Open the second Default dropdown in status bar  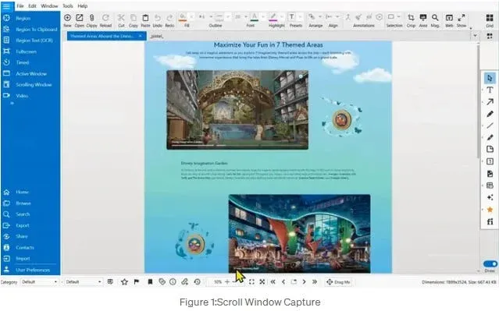point(84,282)
